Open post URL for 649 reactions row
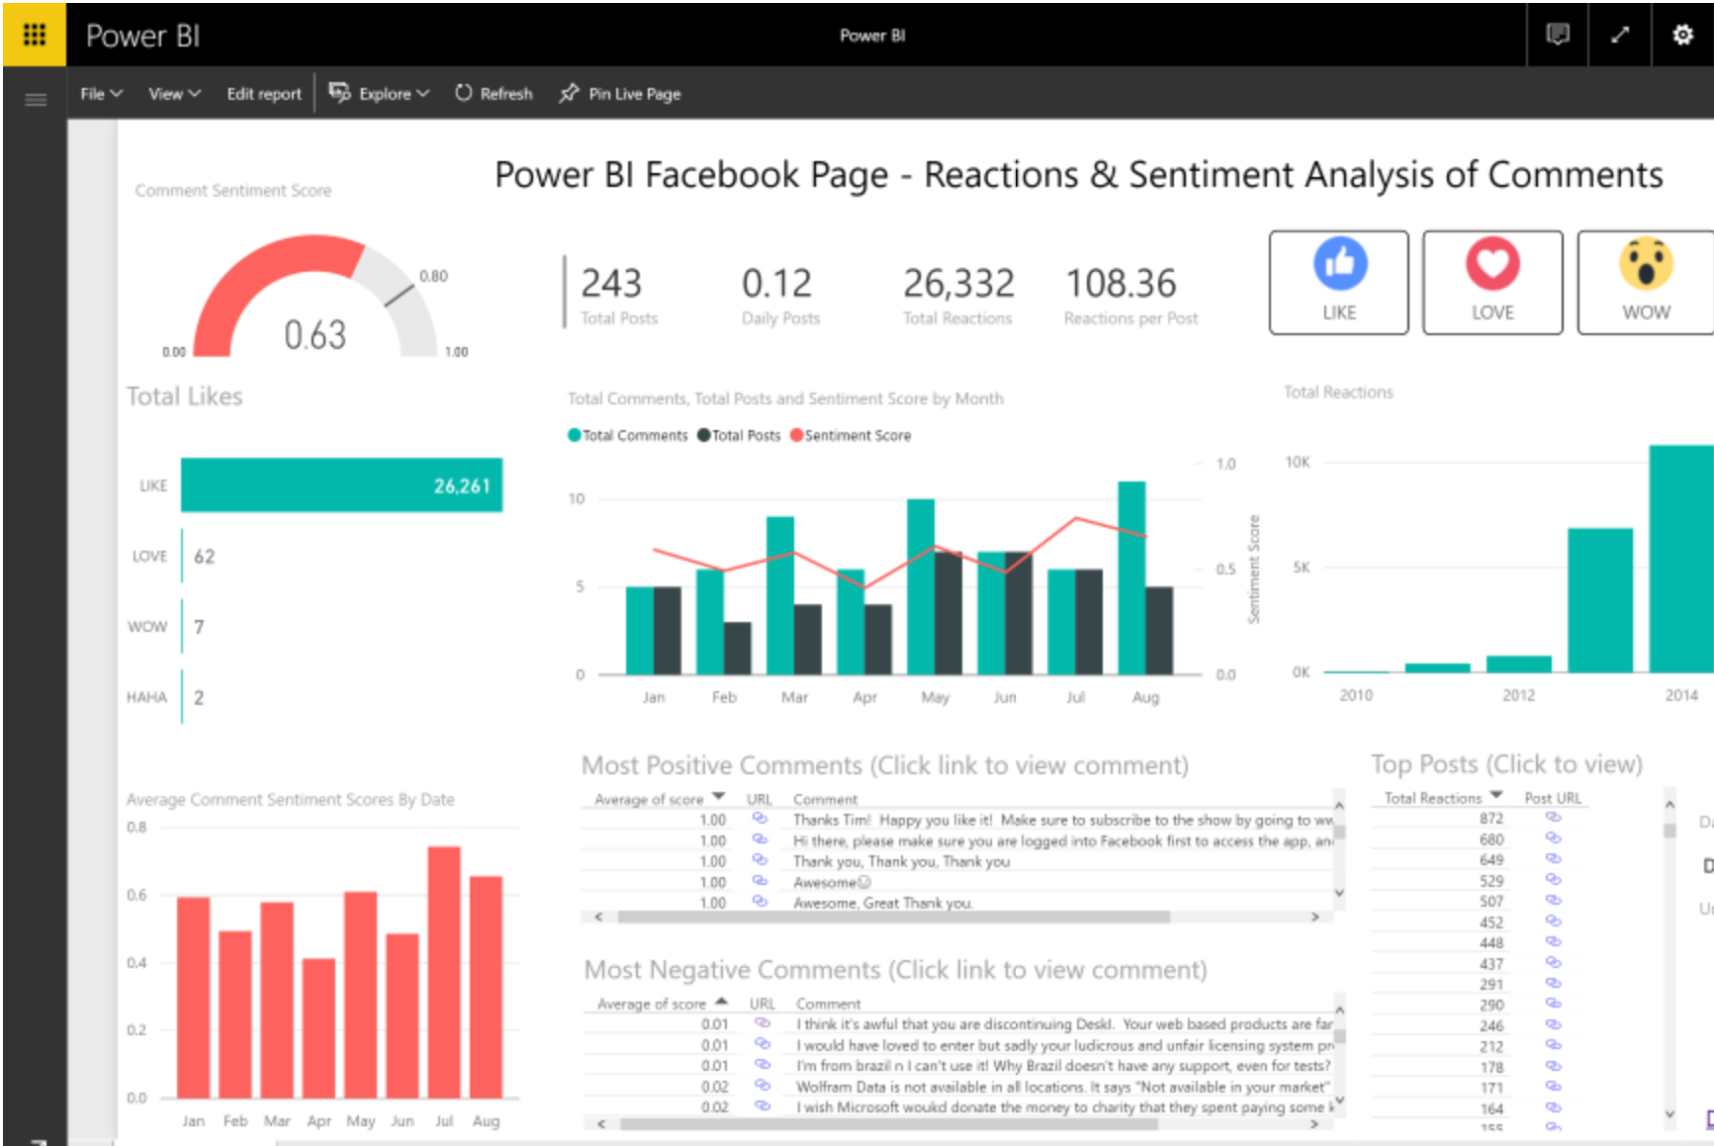This screenshot has width=1714, height=1146. click(1554, 859)
